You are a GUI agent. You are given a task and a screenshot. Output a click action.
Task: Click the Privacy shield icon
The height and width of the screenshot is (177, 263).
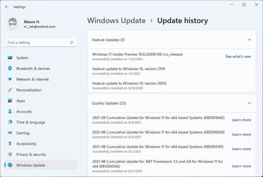pyautogui.click(x=10, y=154)
